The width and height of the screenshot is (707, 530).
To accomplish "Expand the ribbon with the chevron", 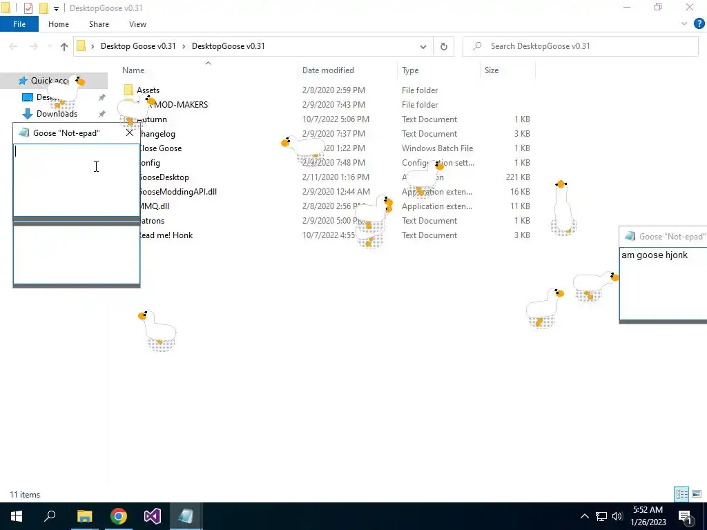I will tap(684, 24).
